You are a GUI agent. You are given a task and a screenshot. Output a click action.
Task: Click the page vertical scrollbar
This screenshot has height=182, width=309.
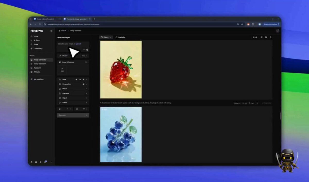click(280, 116)
